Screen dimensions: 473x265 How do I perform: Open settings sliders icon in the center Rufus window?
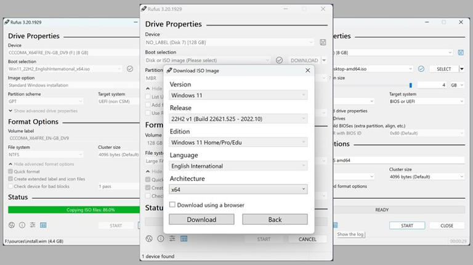click(x=172, y=239)
